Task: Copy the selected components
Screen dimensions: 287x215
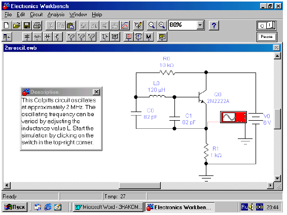Action: pos(60,25)
